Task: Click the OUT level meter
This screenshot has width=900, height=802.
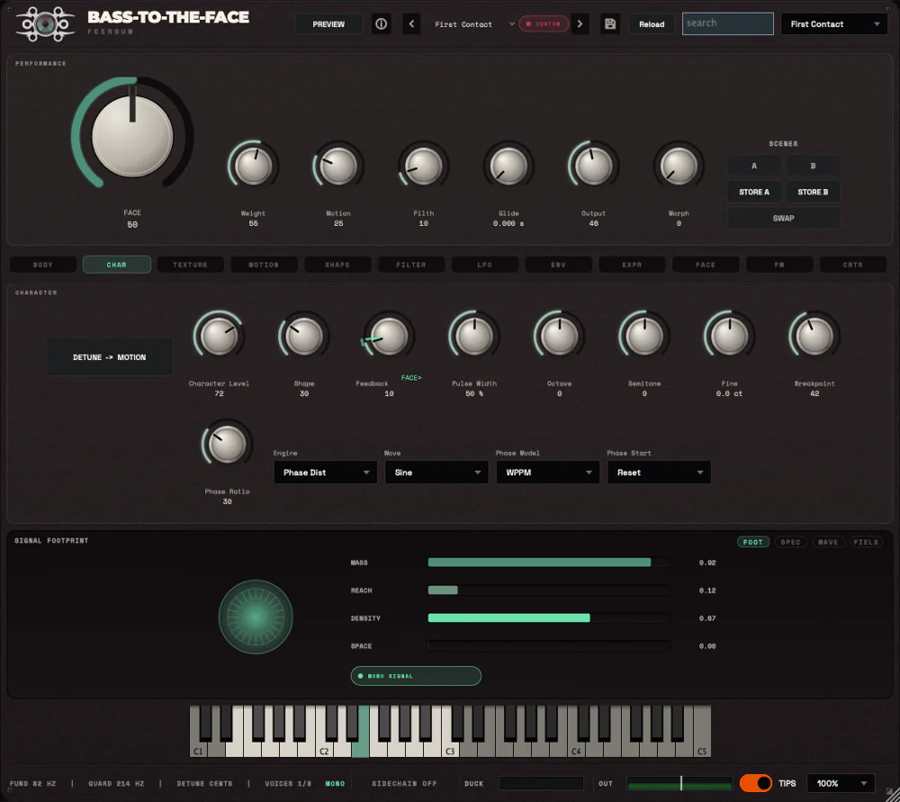Action: coord(679,783)
